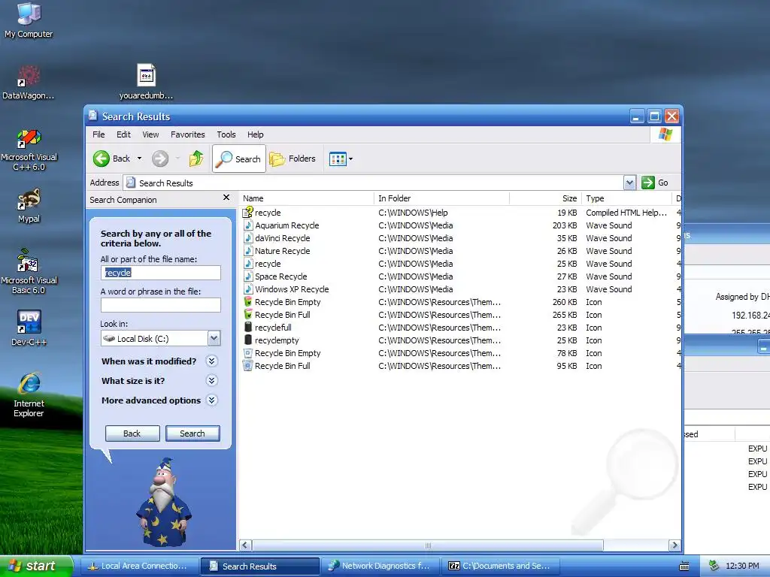Open the Favorites menu
Image resolution: width=770 pixels, height=577 pixels.
point(187,134)
